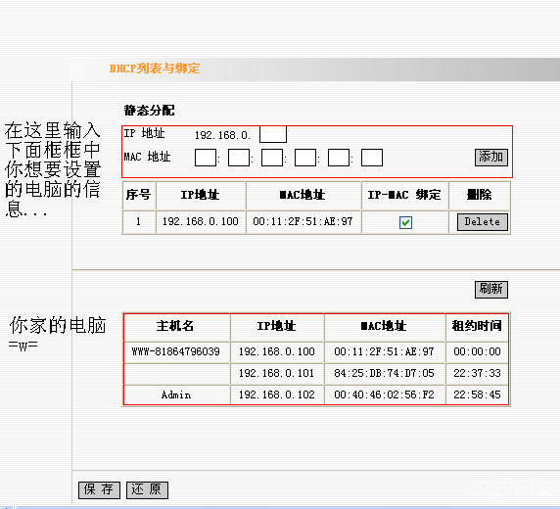Click the first MAC address input box
The height and width of the screenshot is (509, 560).
206,158
